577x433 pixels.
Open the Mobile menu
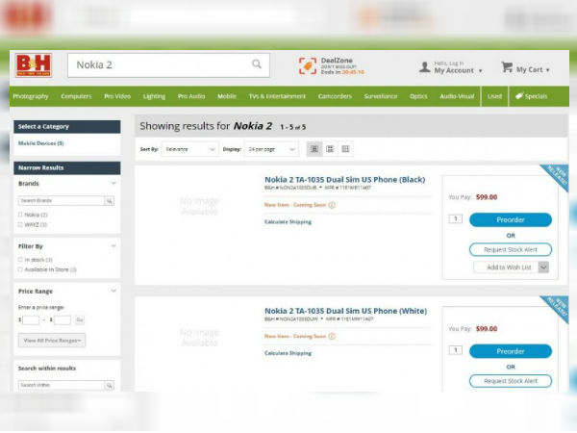[227, 96]
